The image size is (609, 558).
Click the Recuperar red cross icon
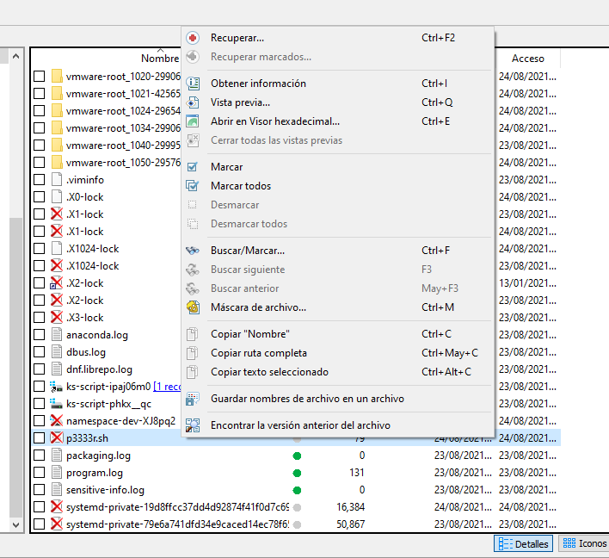[194, 38]
